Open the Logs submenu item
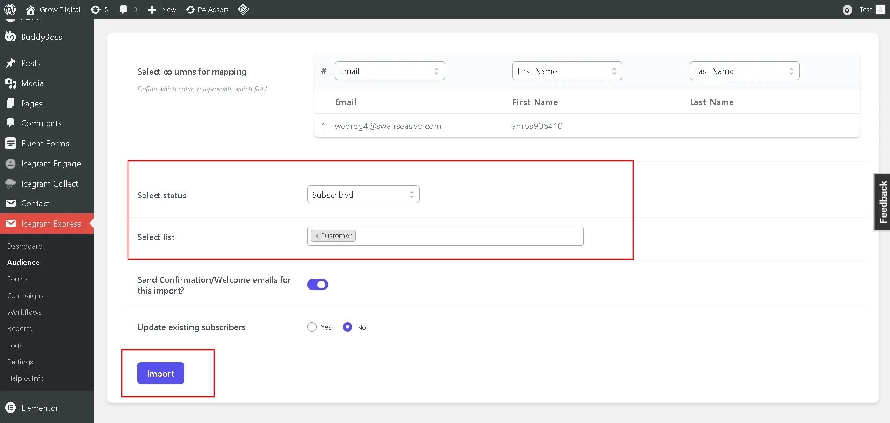890x423 pixels. [15, 345]
